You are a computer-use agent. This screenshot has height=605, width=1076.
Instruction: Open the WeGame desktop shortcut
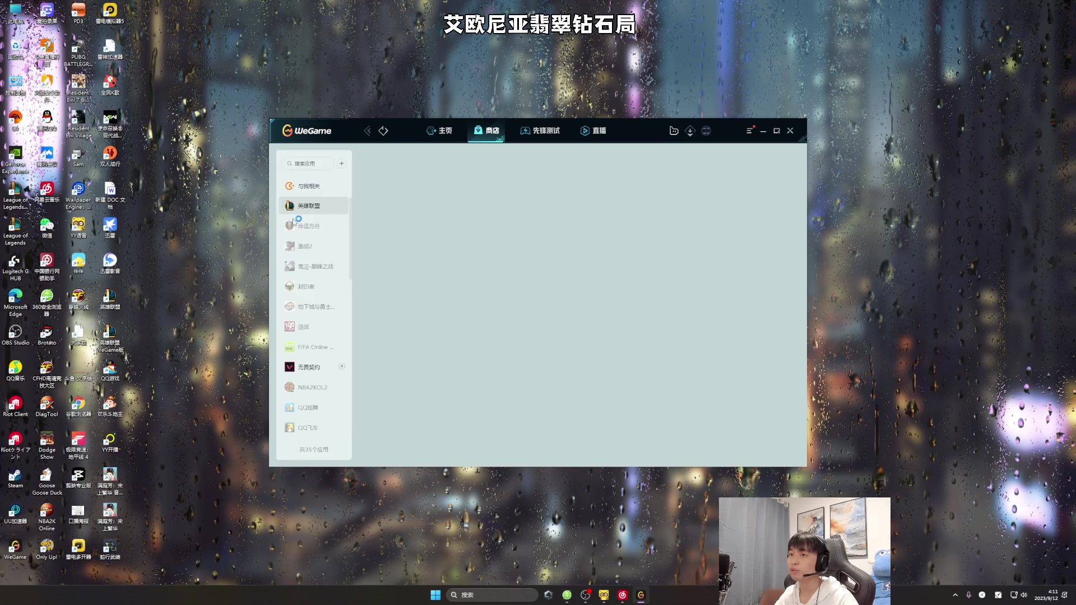(x=15, y=550)
